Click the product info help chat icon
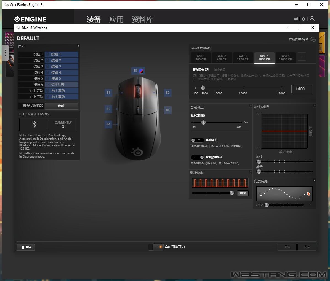 [x=313, y=39]
